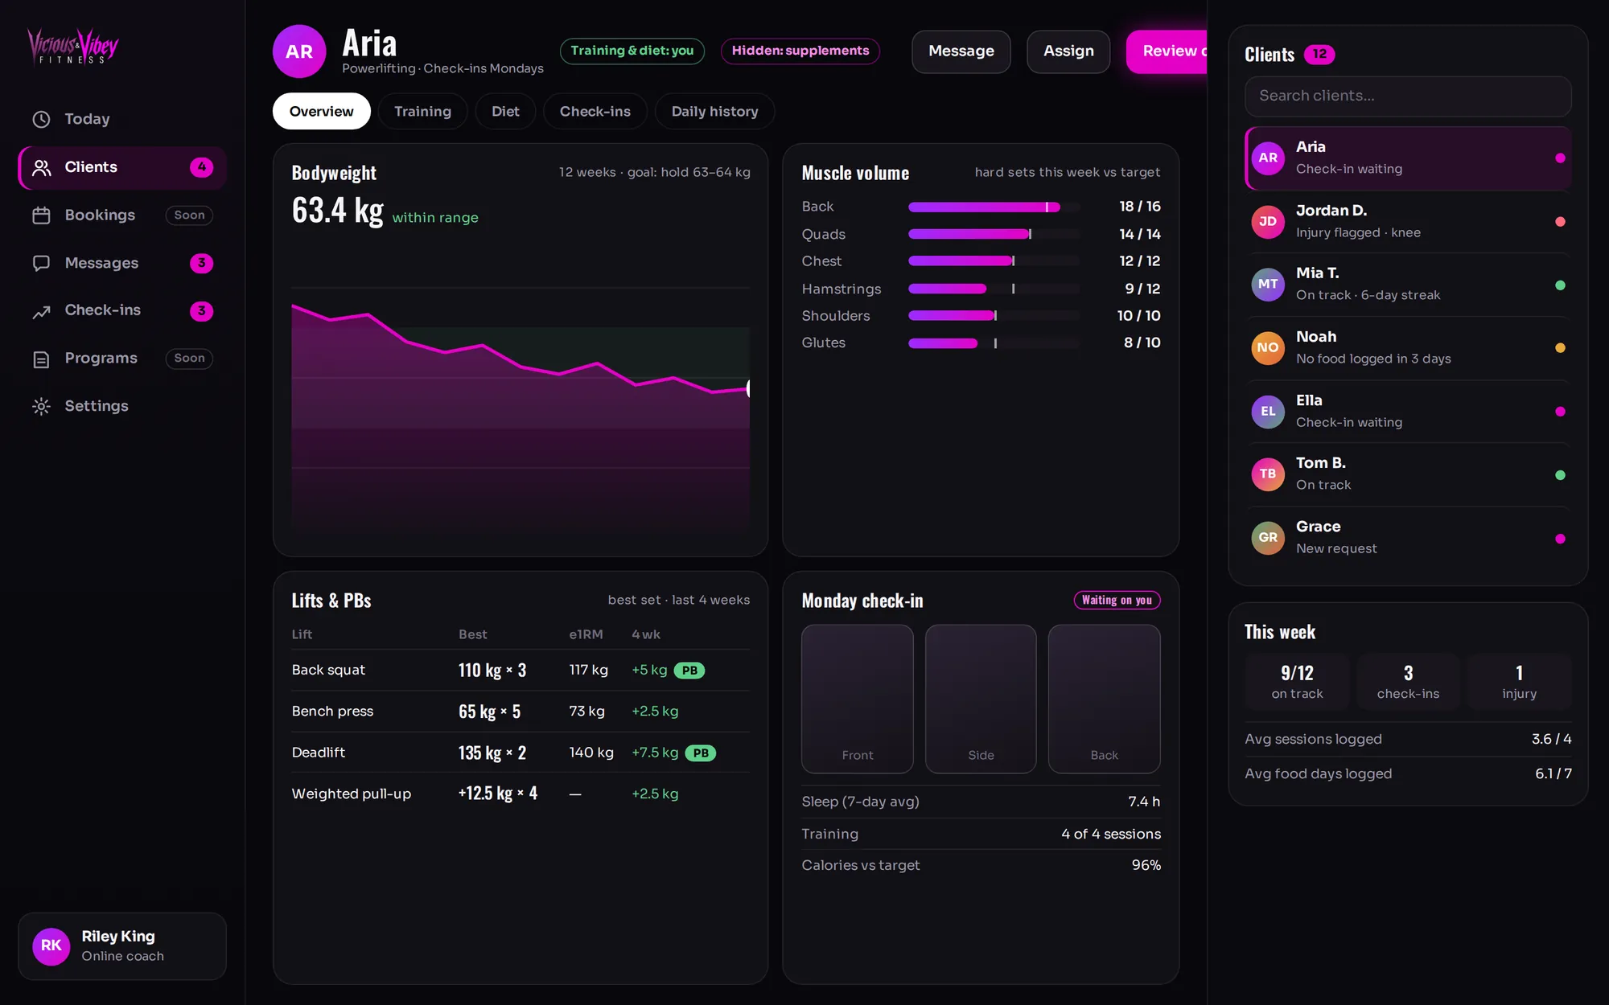
Task: Click the 63.4 kg bodyweight value
Action: tap(337, 211)
